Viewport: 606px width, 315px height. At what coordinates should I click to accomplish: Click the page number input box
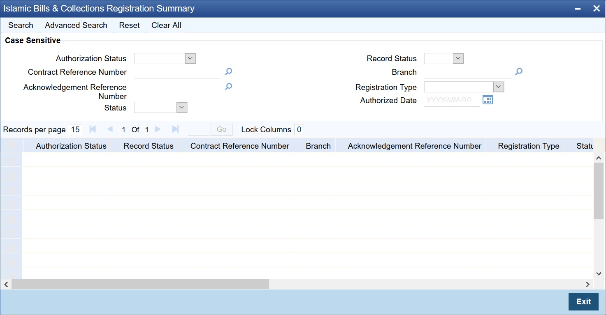pos(198,130)
